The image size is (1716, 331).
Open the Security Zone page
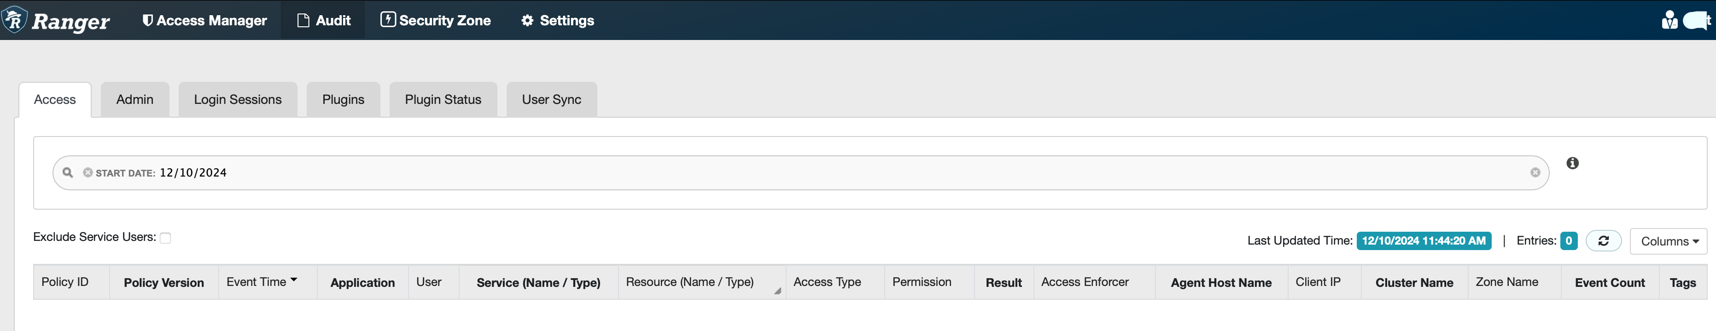pyautogui.click(x=436, y=21)
